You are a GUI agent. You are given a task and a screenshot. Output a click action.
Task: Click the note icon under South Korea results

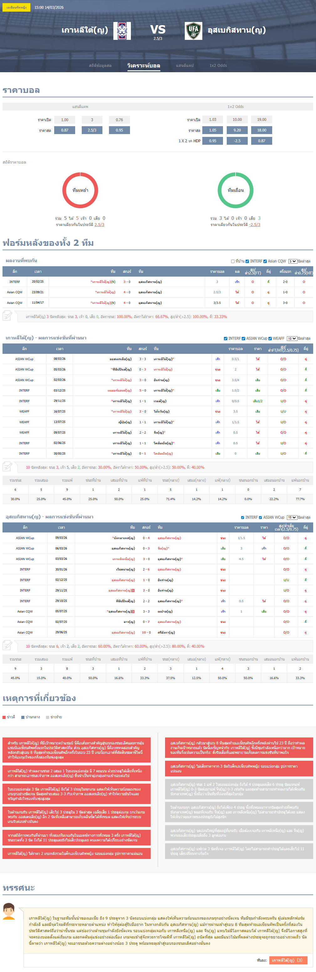click(x=8, y=467)
